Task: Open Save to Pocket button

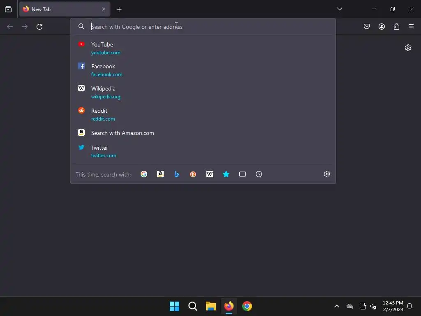Action: click(x=366, y=26)
